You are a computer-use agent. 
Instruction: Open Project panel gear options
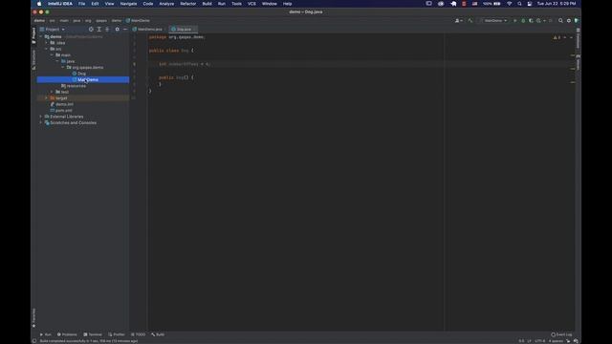tap(117, 30)
